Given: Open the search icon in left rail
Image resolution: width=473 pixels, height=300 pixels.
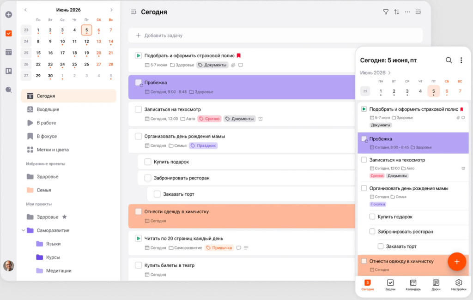Looking at the screenshot, I should pos(8,90).
